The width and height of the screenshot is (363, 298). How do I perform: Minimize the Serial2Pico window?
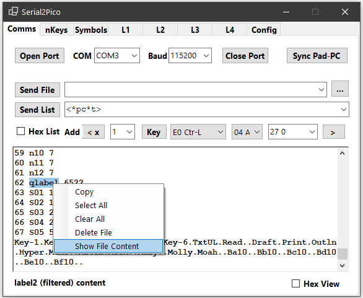pyautogui.click(x=286, y=12)
